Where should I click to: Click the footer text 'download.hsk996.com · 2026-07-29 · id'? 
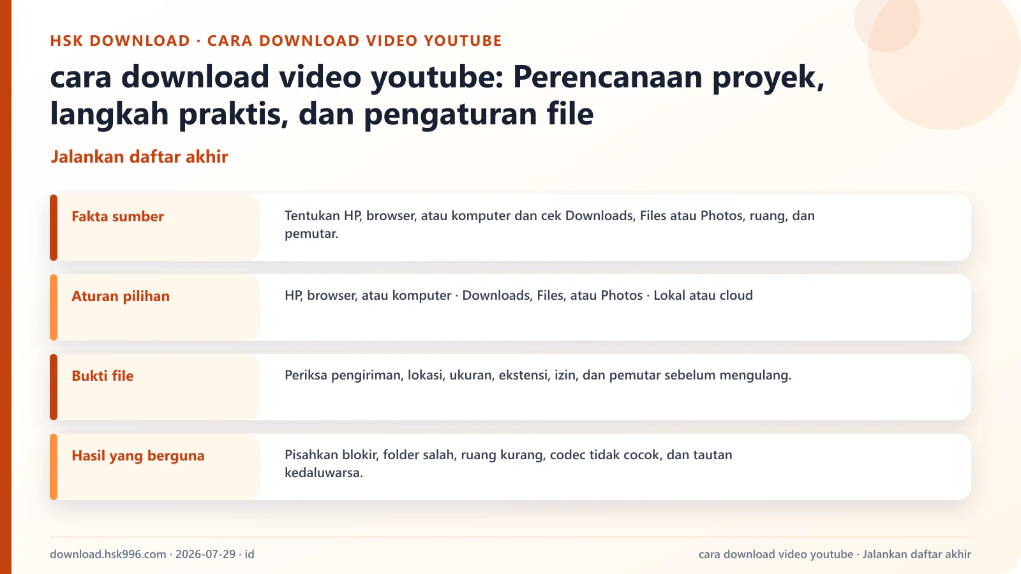tap(152, 554)
